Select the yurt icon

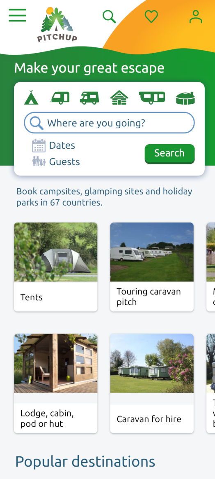185,98
